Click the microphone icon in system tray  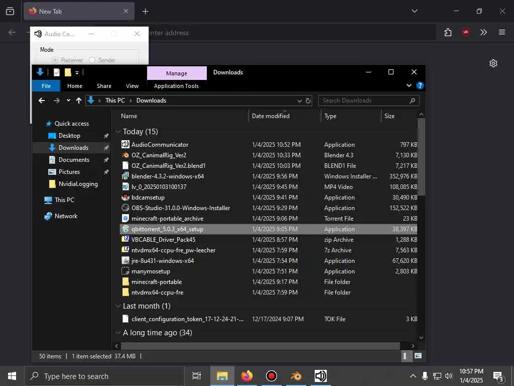point(425,376)
